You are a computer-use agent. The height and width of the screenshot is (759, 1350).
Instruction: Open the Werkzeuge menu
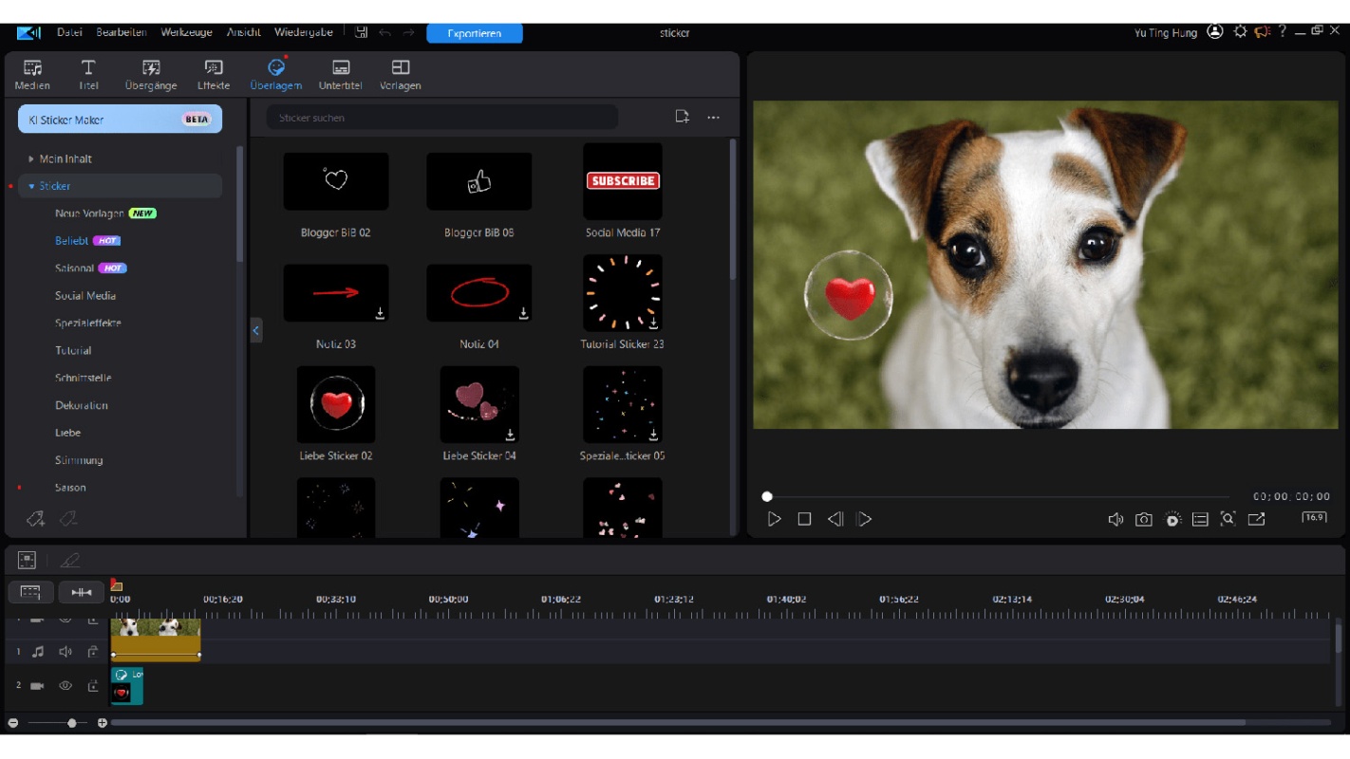[185, 32]
